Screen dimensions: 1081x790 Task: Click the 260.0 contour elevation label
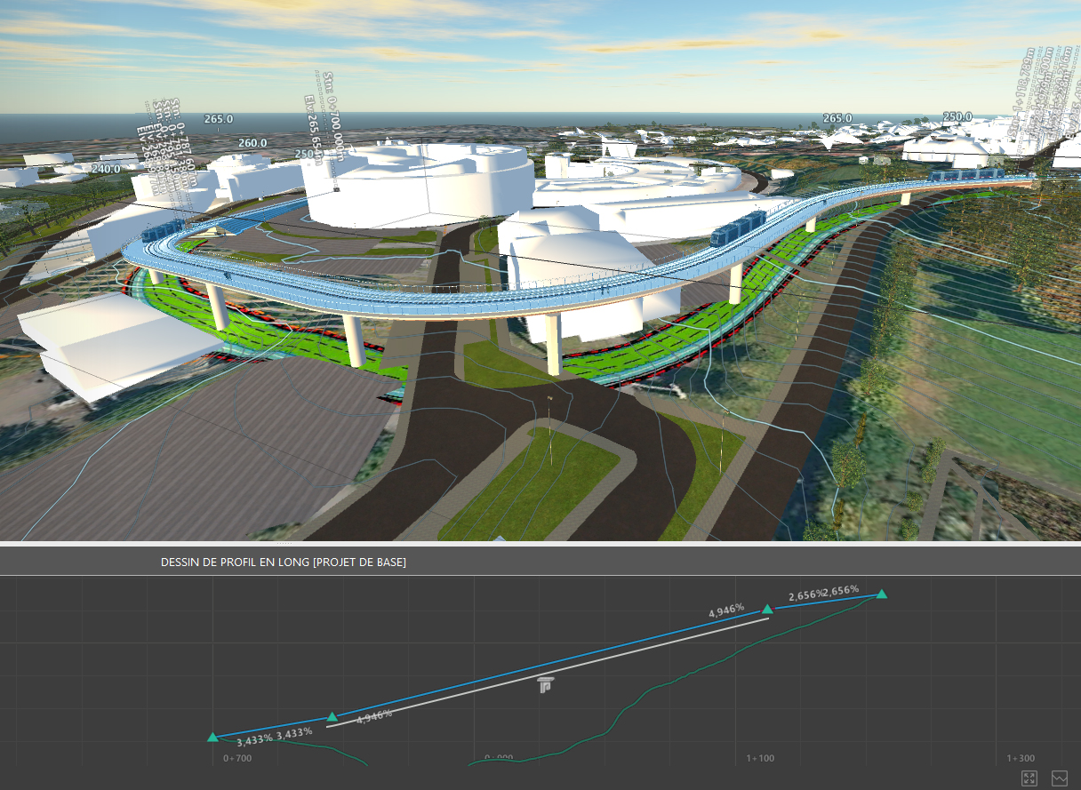tap(252, 143)
